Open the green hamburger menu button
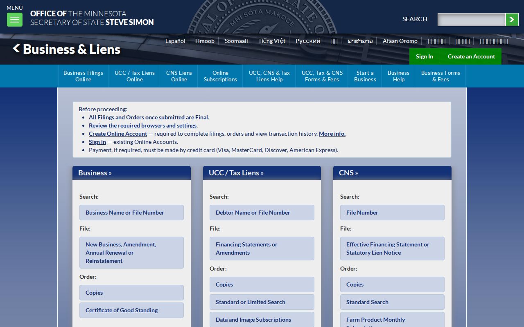This screenshot has width=524, height=327. coord(15,20)
